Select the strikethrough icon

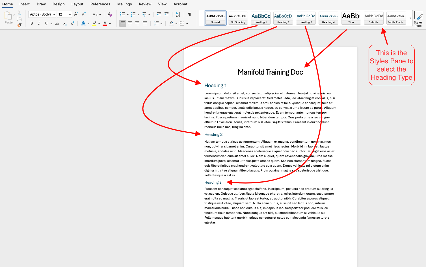point(57,23)
